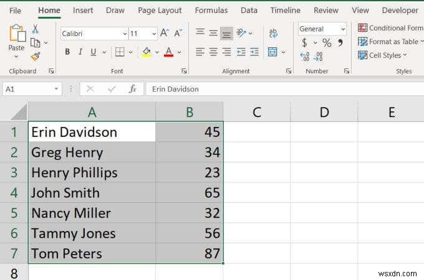Click the formula bar showing Erin Davidson
The width and height of the screenshot is (424, 280).
[x=285, y=89]
